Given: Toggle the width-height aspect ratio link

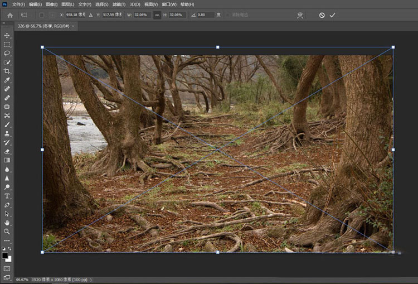Looking at the screenshot, I should (x=157, y=15).
